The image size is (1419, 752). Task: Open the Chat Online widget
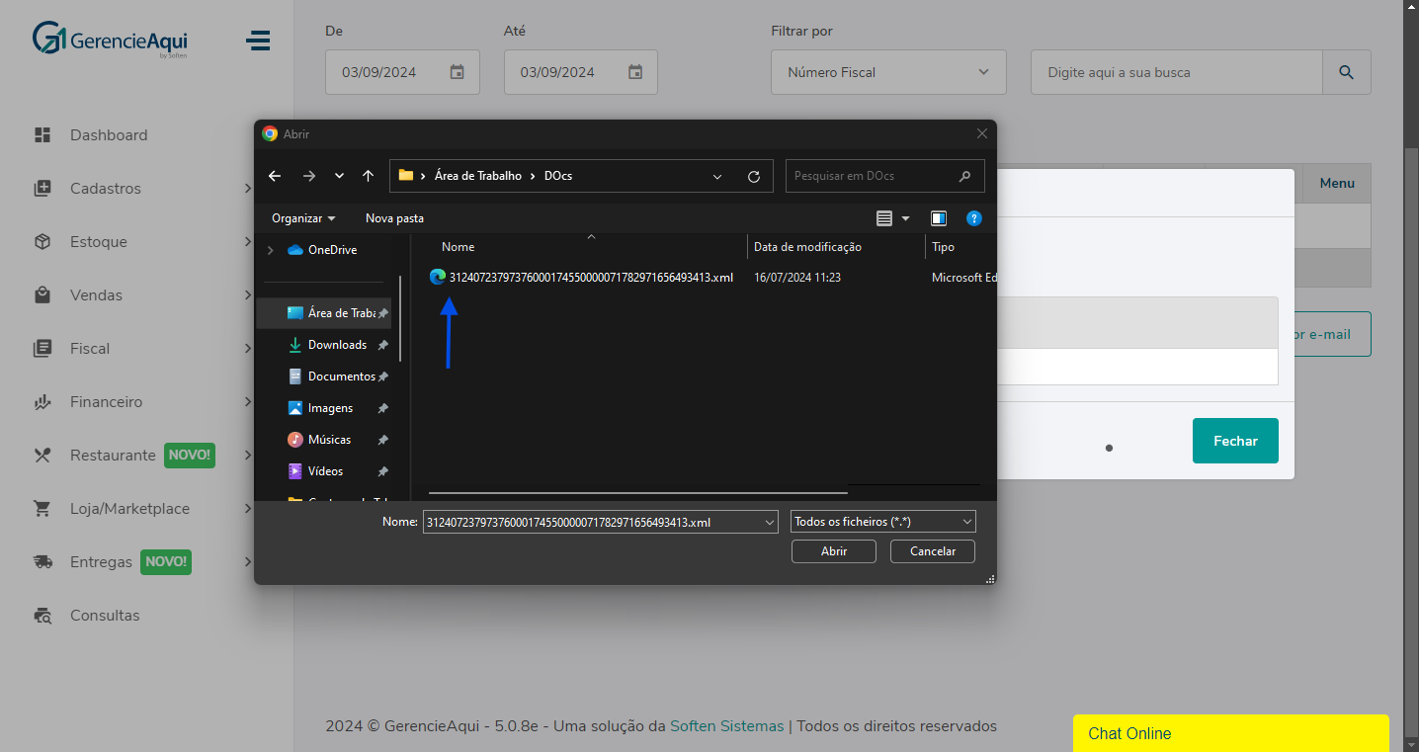pyautogui.click(x=1230, y=733)
